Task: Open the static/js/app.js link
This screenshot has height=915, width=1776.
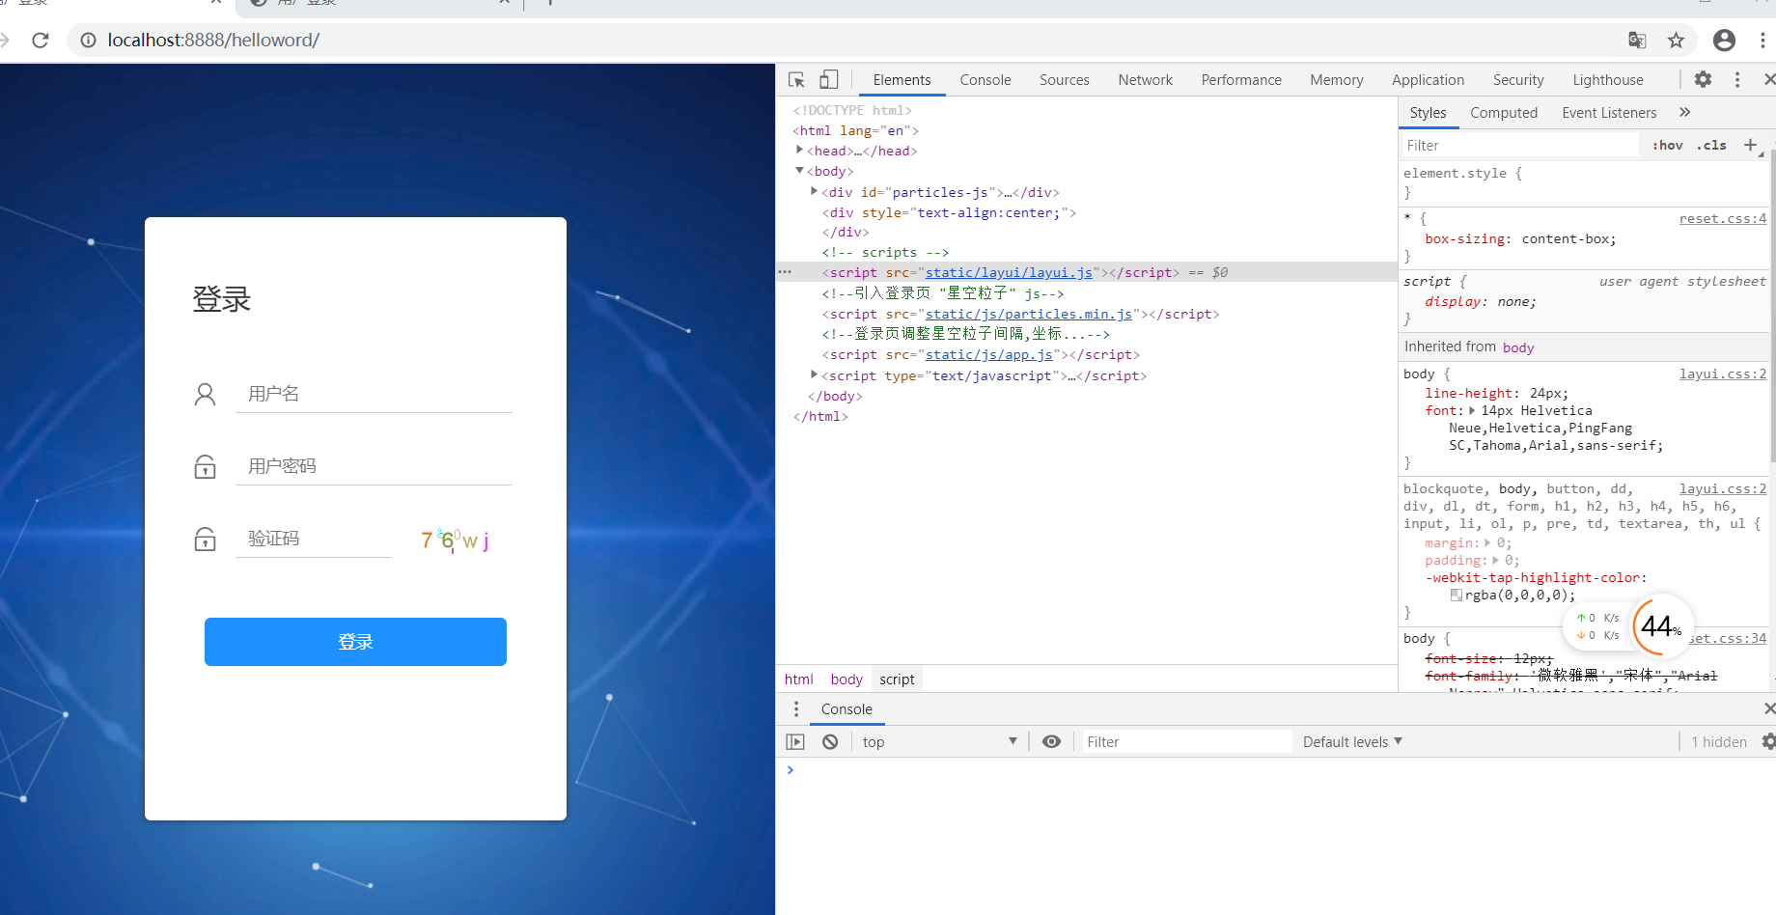Action: [x=988, y=354]
